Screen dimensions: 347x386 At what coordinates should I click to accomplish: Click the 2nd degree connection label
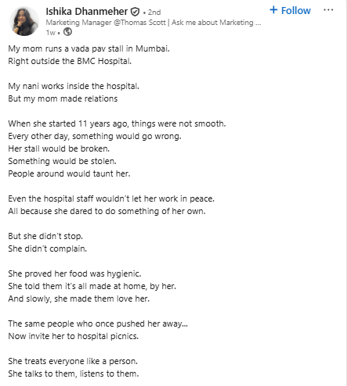click(x=154, y=13)
